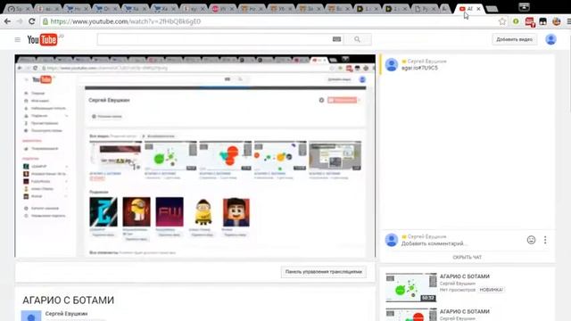Open the YouTube guide menu icon
571x321 pixels.
pos(18,39)
